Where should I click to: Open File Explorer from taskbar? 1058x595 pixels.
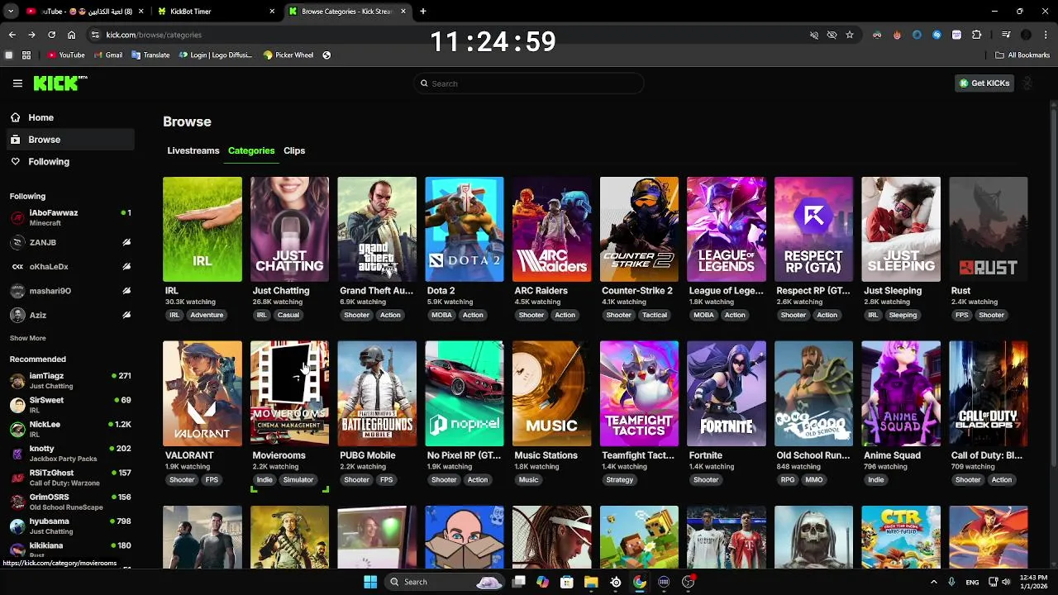[x=591, y=582]
